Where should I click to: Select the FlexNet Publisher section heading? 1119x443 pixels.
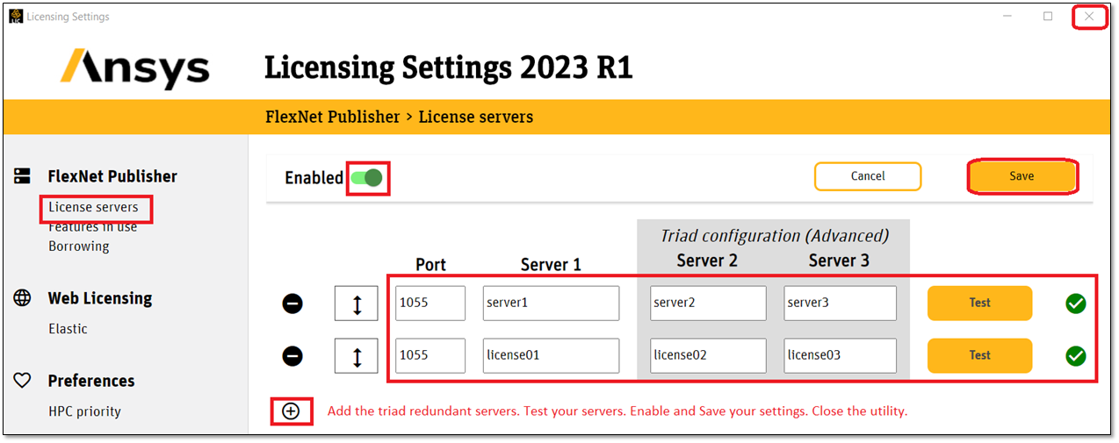[112, 176]
